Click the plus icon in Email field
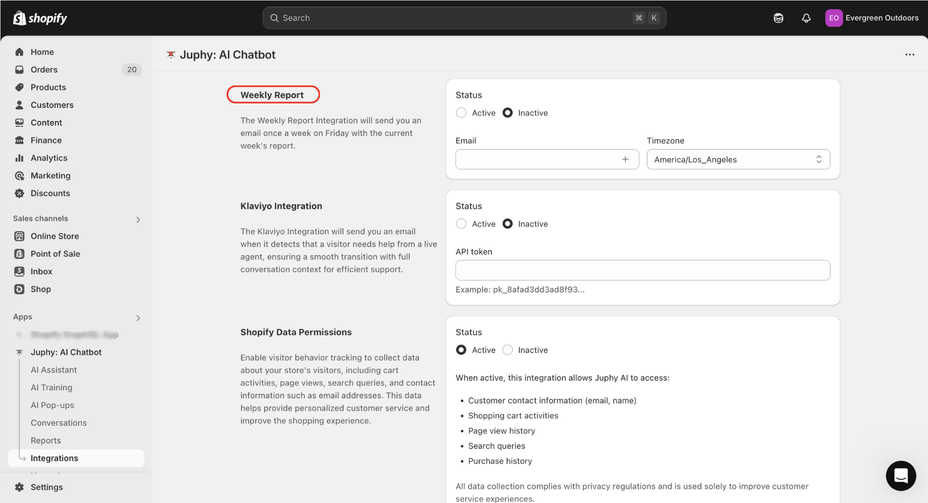The width and height of the screenshot is (928, 503). pos(625,159)
